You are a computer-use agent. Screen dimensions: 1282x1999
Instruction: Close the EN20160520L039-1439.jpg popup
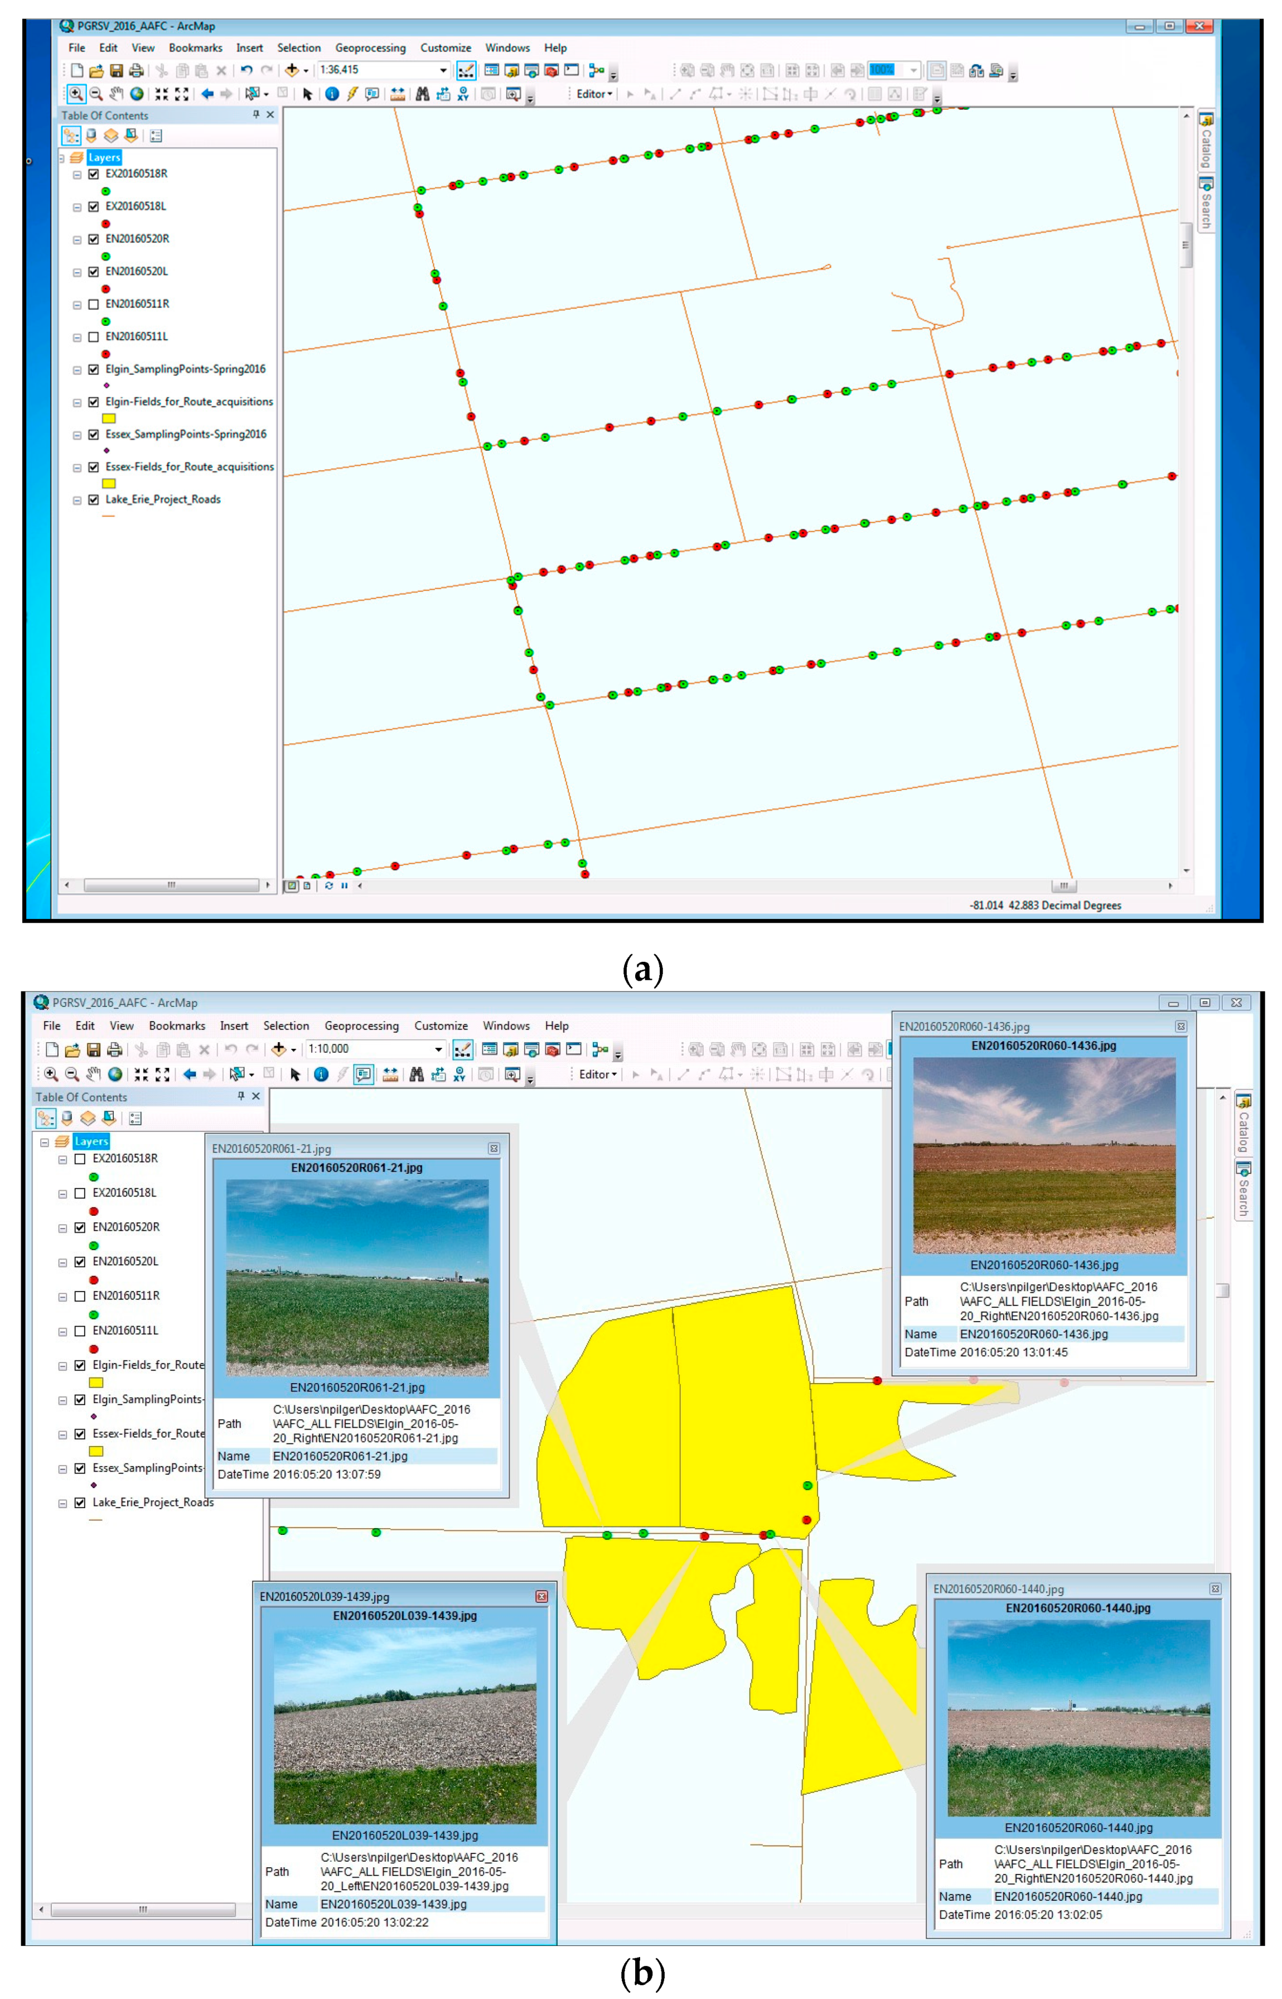(542, 1596)
